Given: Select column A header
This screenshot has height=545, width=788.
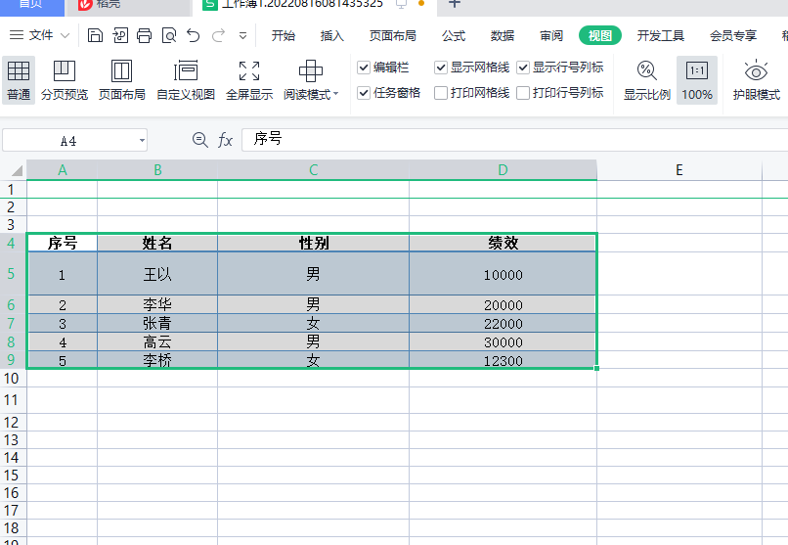Looking at the screenshot, I should 62,170.
